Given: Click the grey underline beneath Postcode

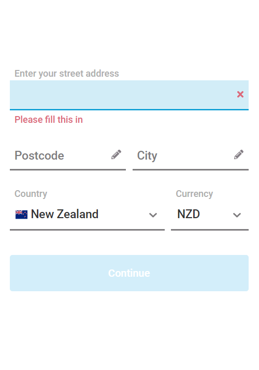Looking at the screenshot, I should (68, 169).
